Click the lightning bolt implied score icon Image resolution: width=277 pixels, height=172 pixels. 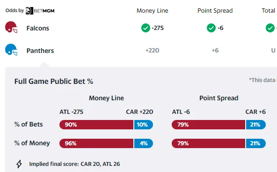coord(19,164)
